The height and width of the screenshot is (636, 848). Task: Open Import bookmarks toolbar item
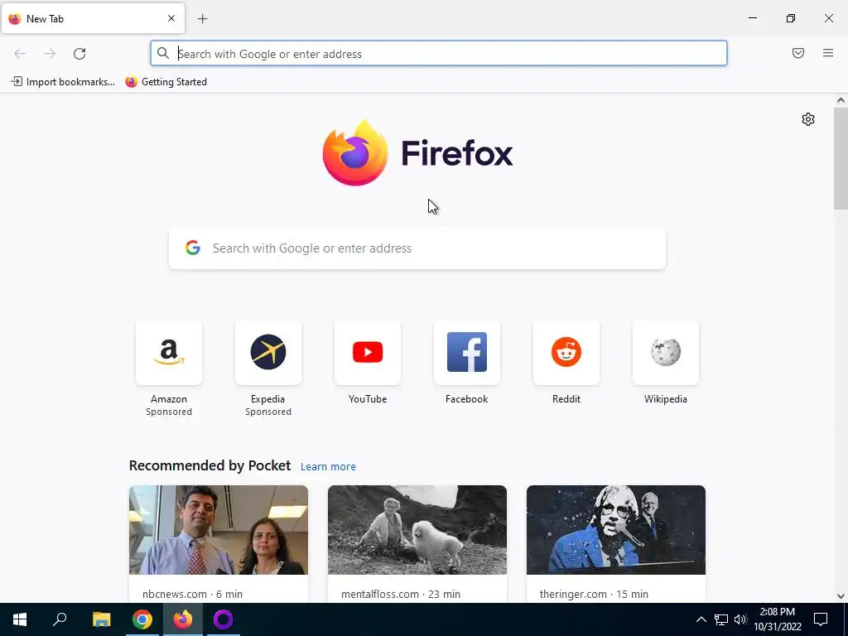[x=63, y=82]
